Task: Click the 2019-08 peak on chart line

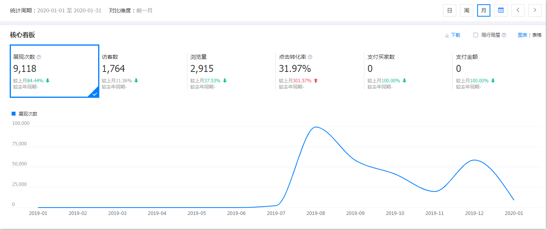Action: [316, 127]
